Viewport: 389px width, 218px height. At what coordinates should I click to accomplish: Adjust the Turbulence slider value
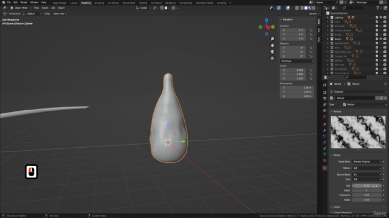367,195
